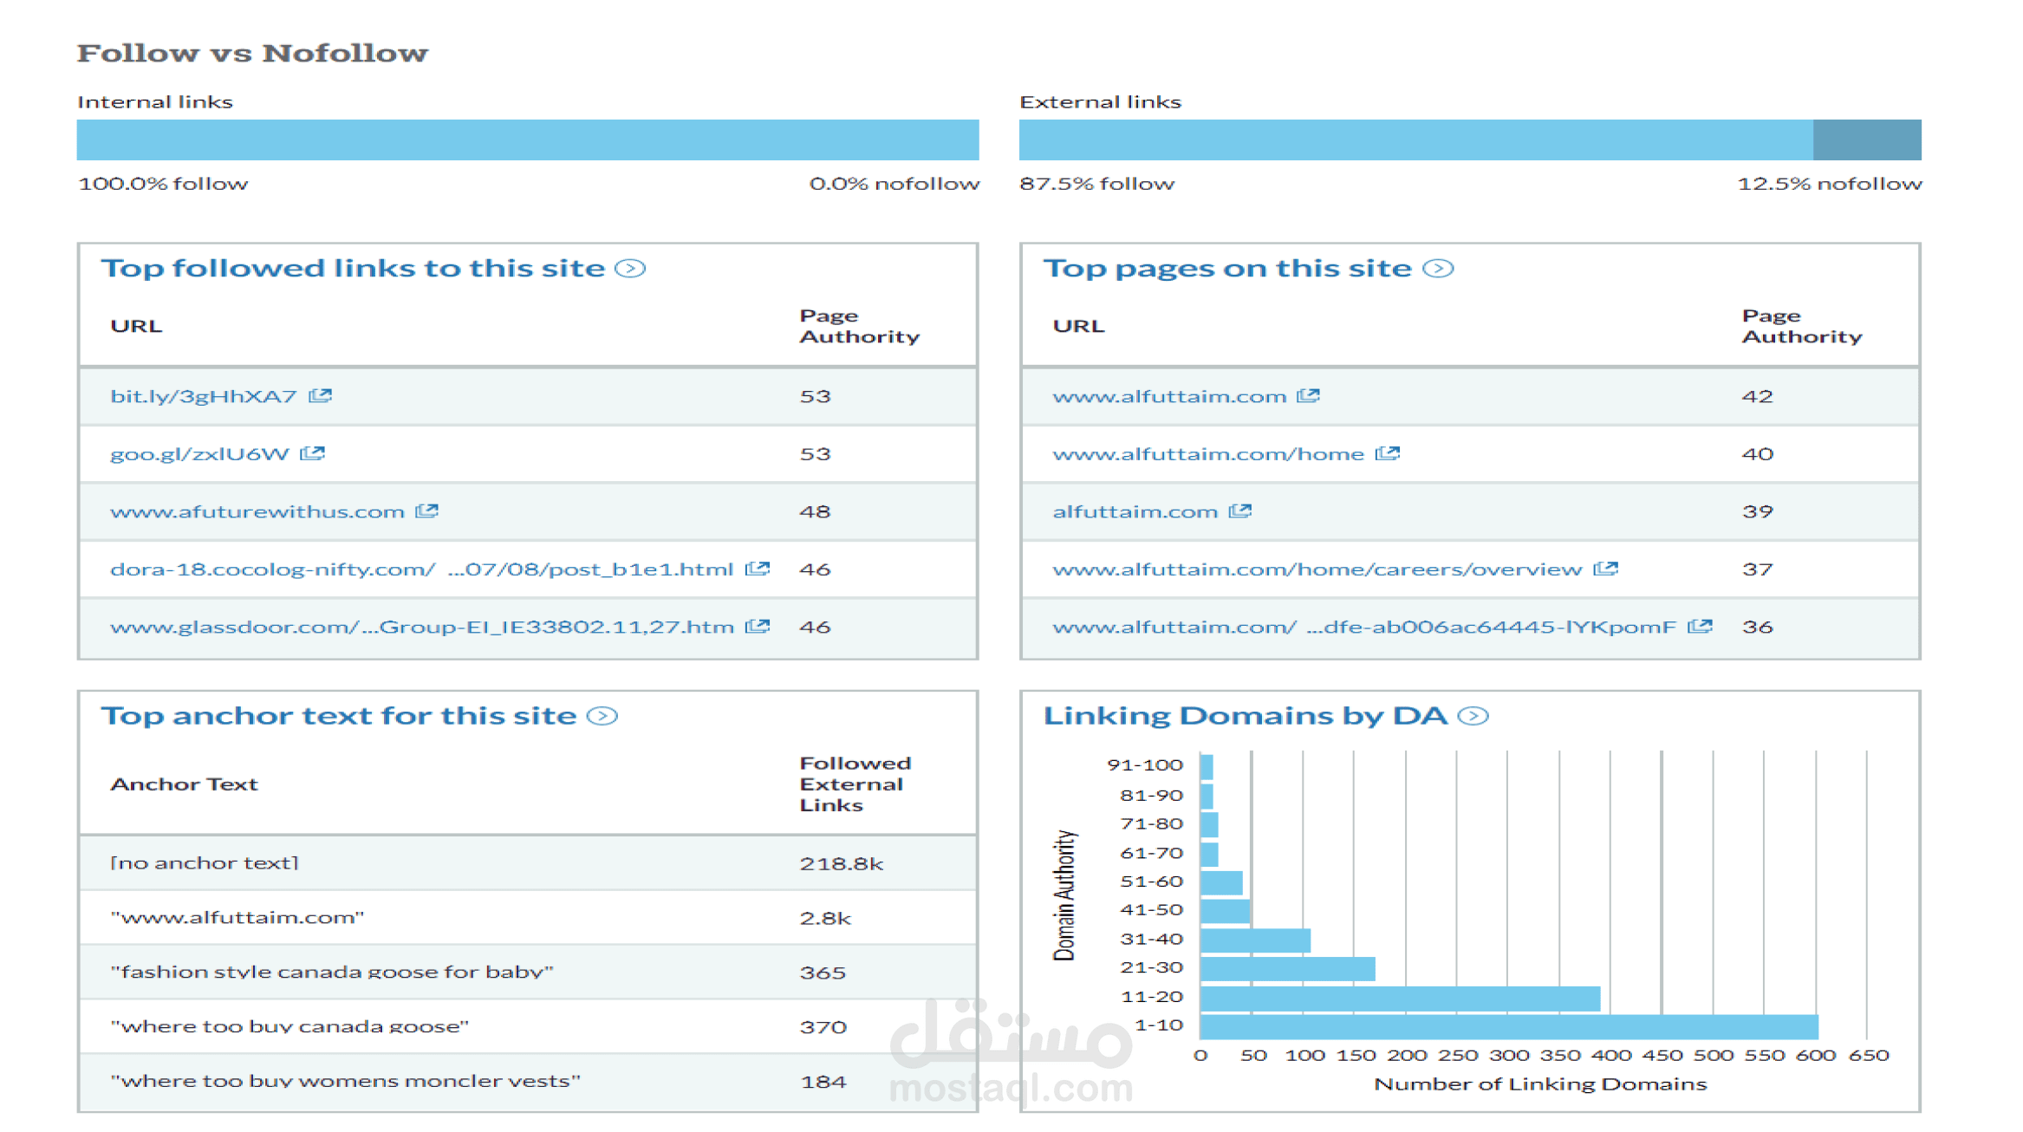The image size is (2023, 1132).
Task: Click the 11-20 Domain Authority chart bar
Action: [x=1400, y=998]
